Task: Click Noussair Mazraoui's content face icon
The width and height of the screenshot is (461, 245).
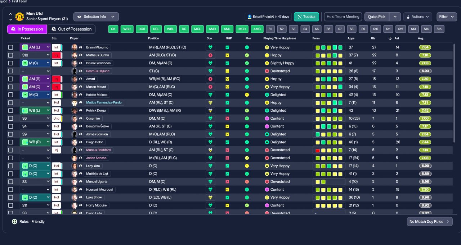Action: tap(267, 190)
